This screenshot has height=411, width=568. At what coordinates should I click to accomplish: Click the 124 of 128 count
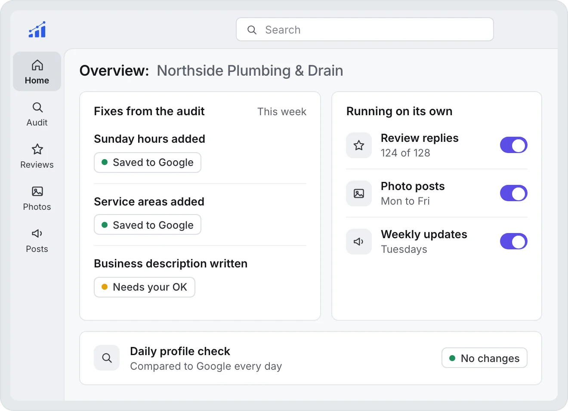tap(405, 153)
